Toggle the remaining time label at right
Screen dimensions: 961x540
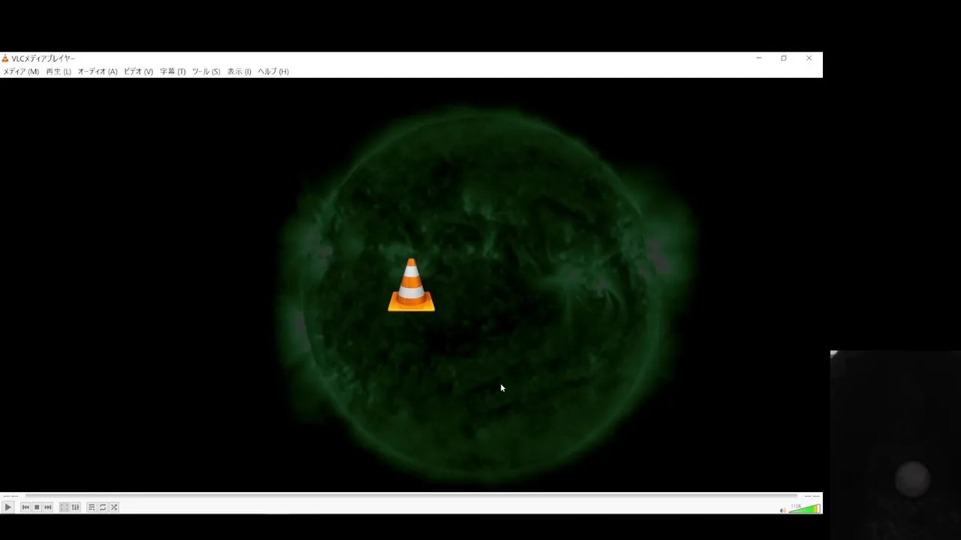[812, 496]
